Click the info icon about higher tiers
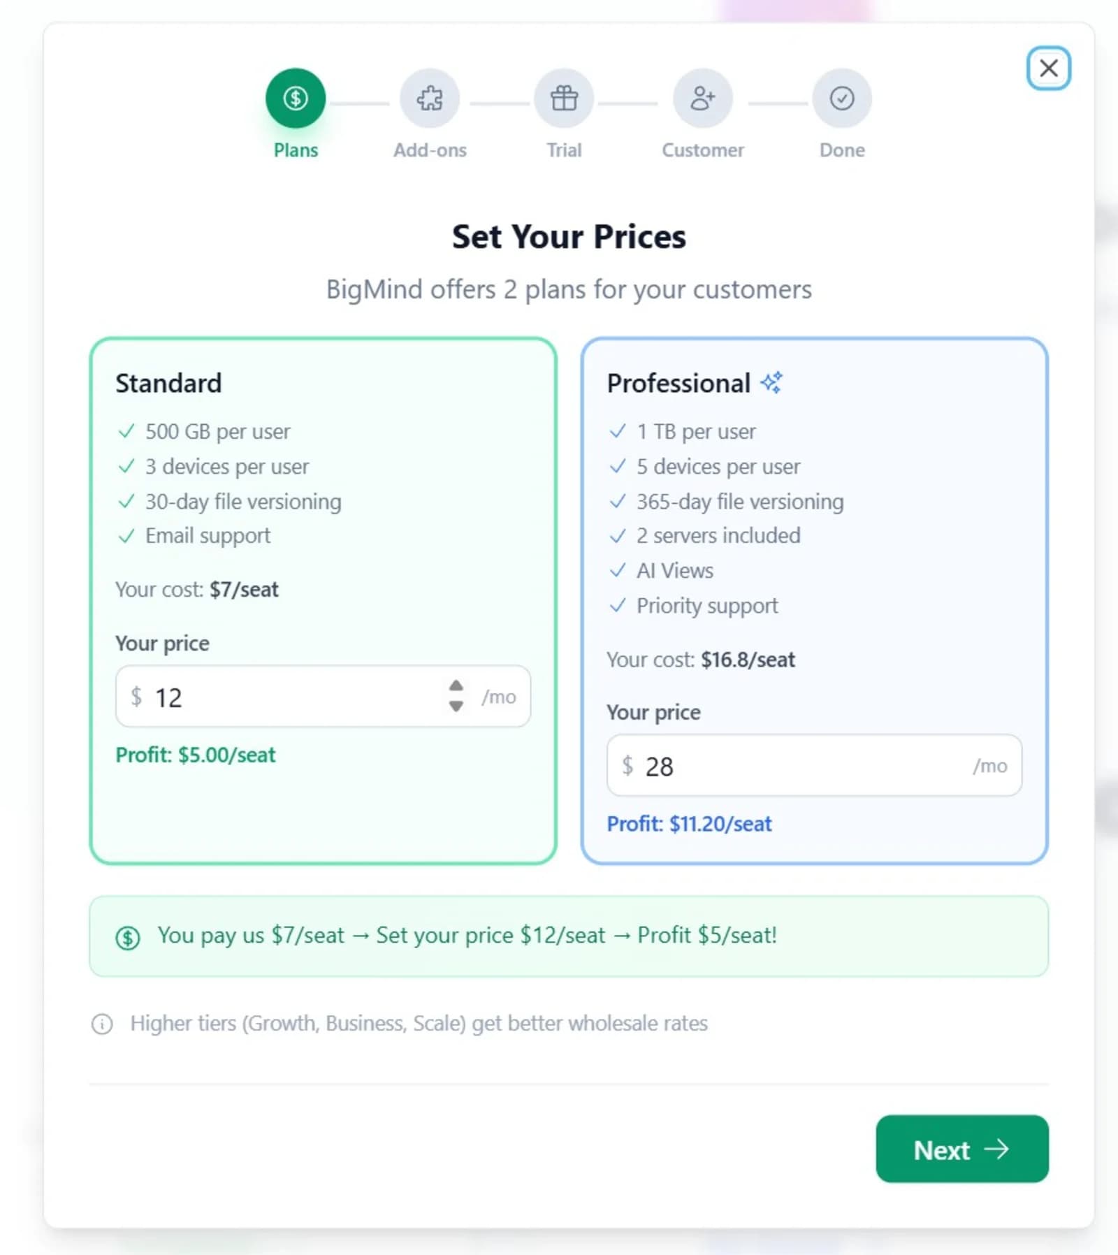Image resolution: width=1118 pixels, height=1255 pixels. [102, 1023]
